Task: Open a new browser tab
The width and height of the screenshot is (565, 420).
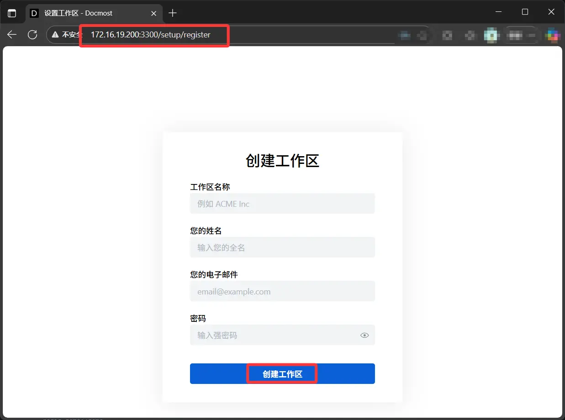Action: pyautogui.click(x=172, y=13)
